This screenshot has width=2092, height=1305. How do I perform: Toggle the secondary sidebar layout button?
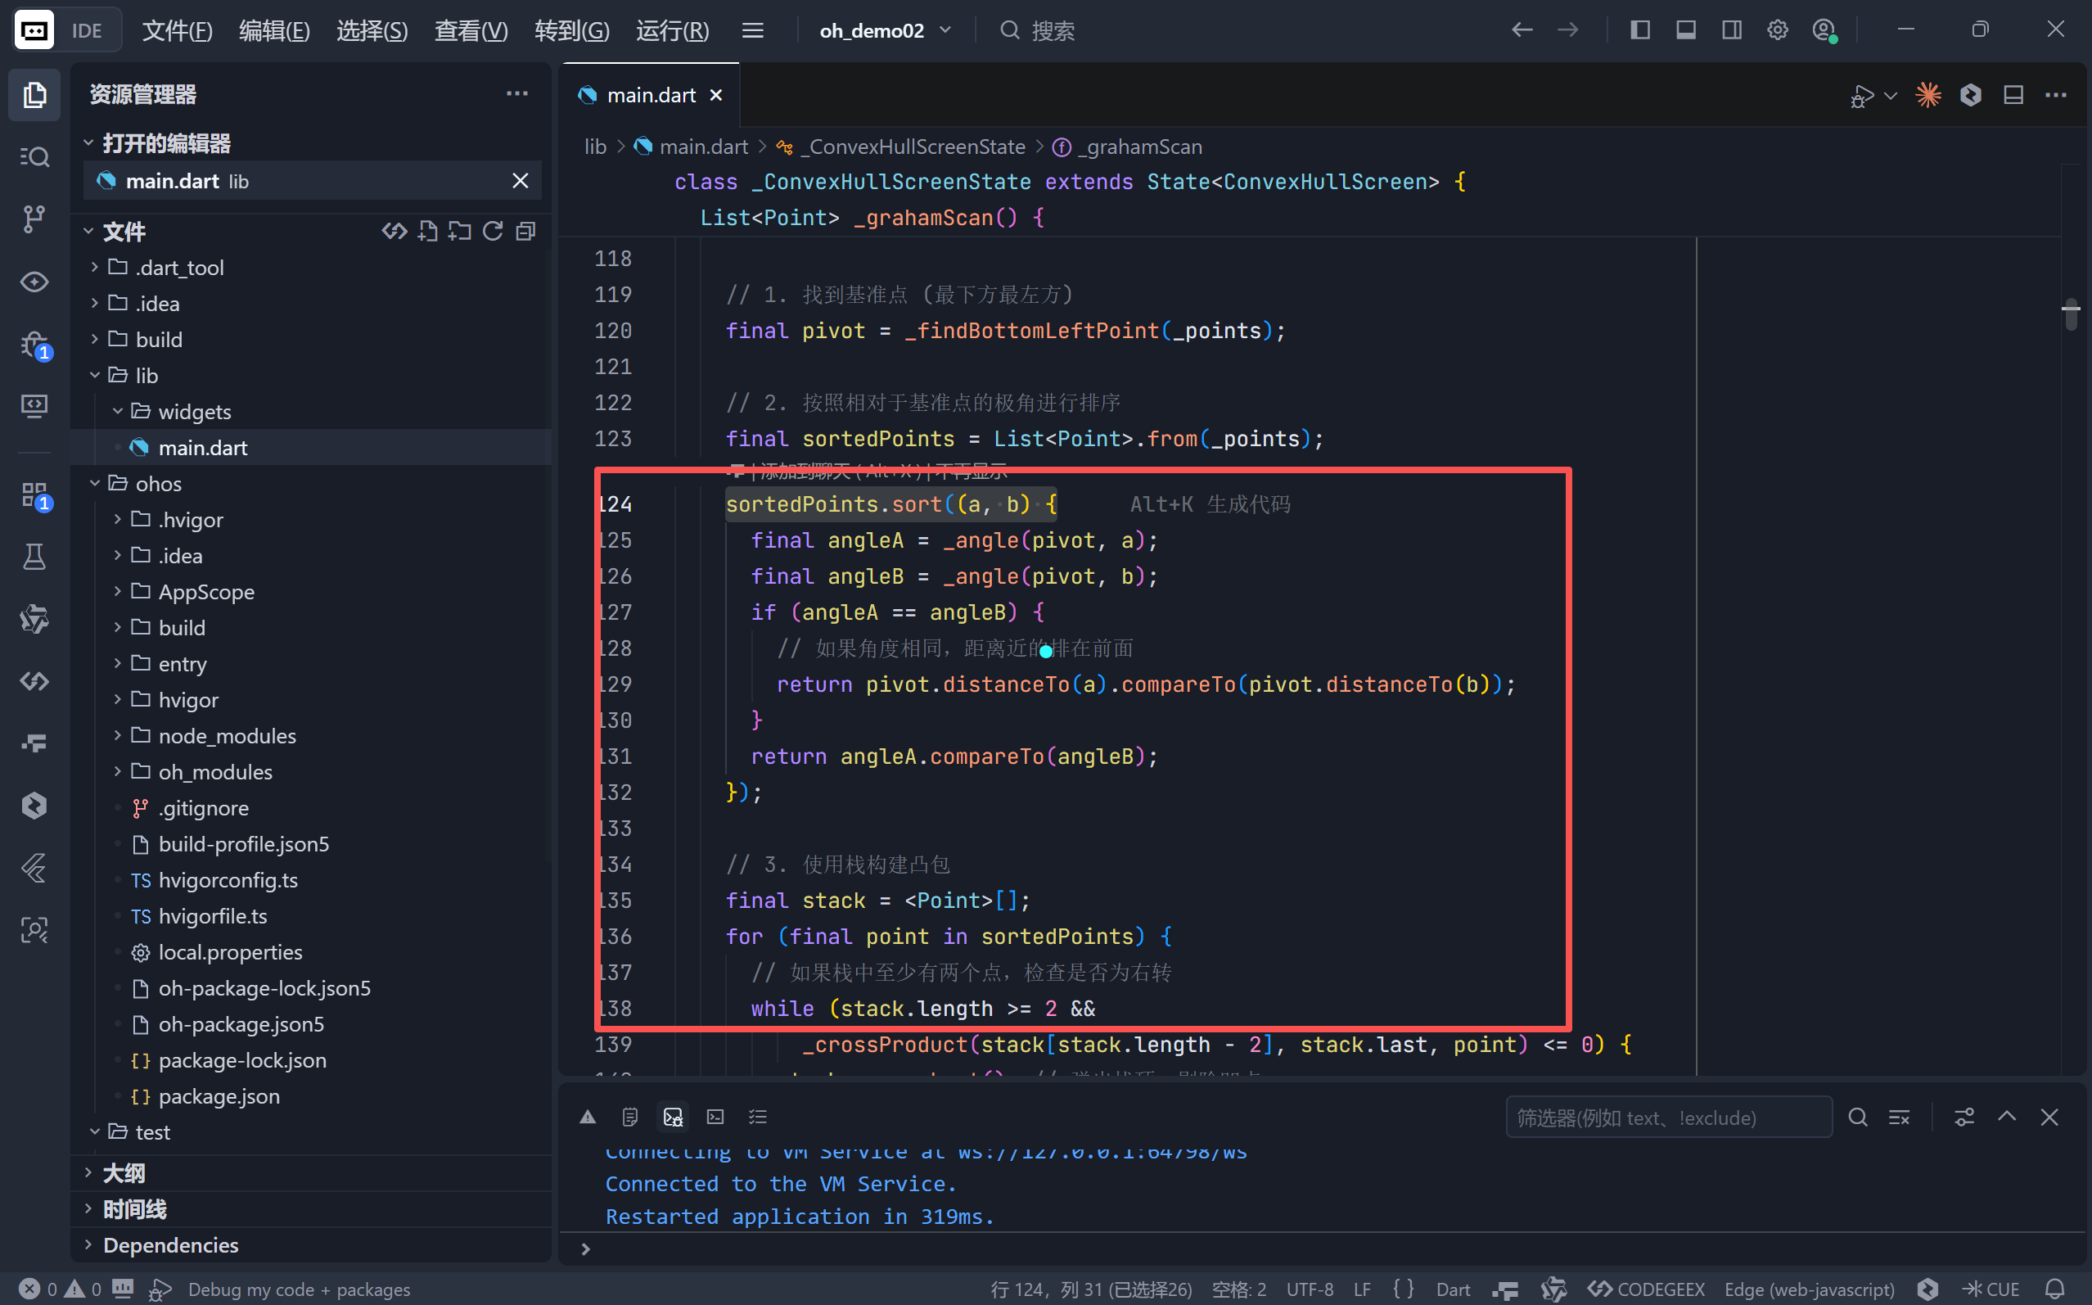[1731, 30]
